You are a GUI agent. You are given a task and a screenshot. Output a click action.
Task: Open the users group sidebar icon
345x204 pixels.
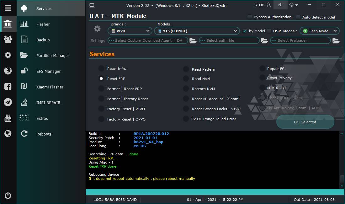click(8, 40)
